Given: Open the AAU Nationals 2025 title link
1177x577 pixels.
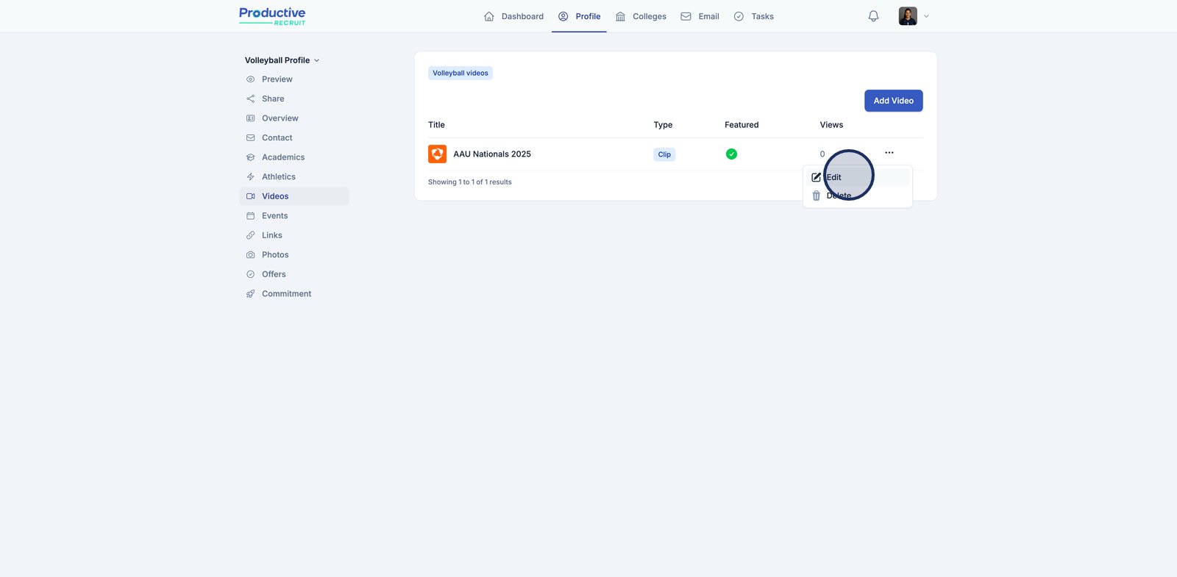Looking at the screenshot, I should tap(491, 154).
